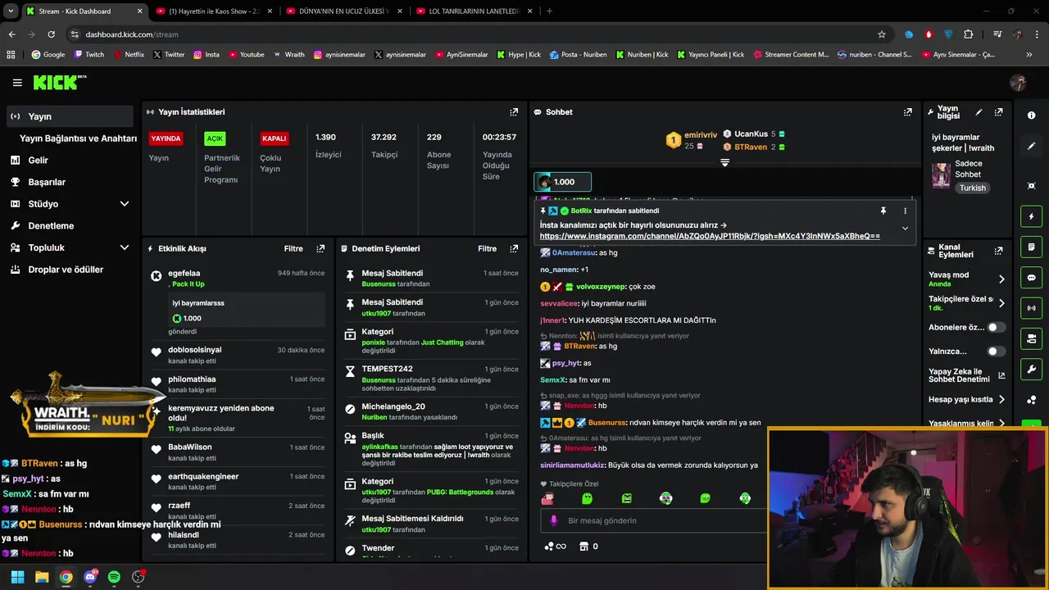Open the pinned message three-dot menu
The image size is (1049, 590).
pyautogui.click(x=905, y=211)
